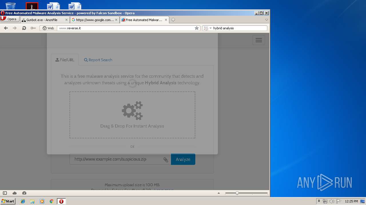Open the search engine selector dropdown
The image size is (366, 205).
(x=208, y=28)
